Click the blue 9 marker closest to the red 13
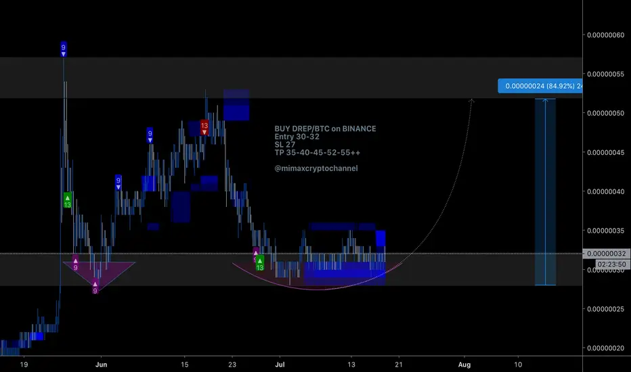The image size is (631, 372). tap(150, 135)
